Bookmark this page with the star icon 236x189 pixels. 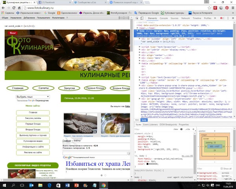click(209, 8)
